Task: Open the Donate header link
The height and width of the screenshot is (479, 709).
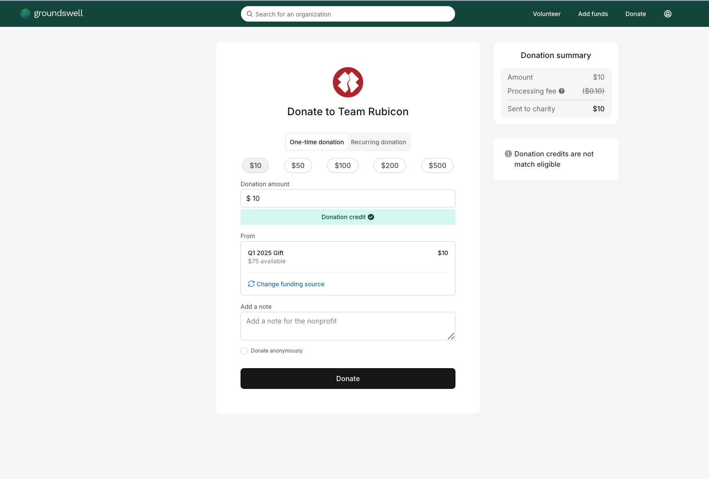Action: pos(636,14)
